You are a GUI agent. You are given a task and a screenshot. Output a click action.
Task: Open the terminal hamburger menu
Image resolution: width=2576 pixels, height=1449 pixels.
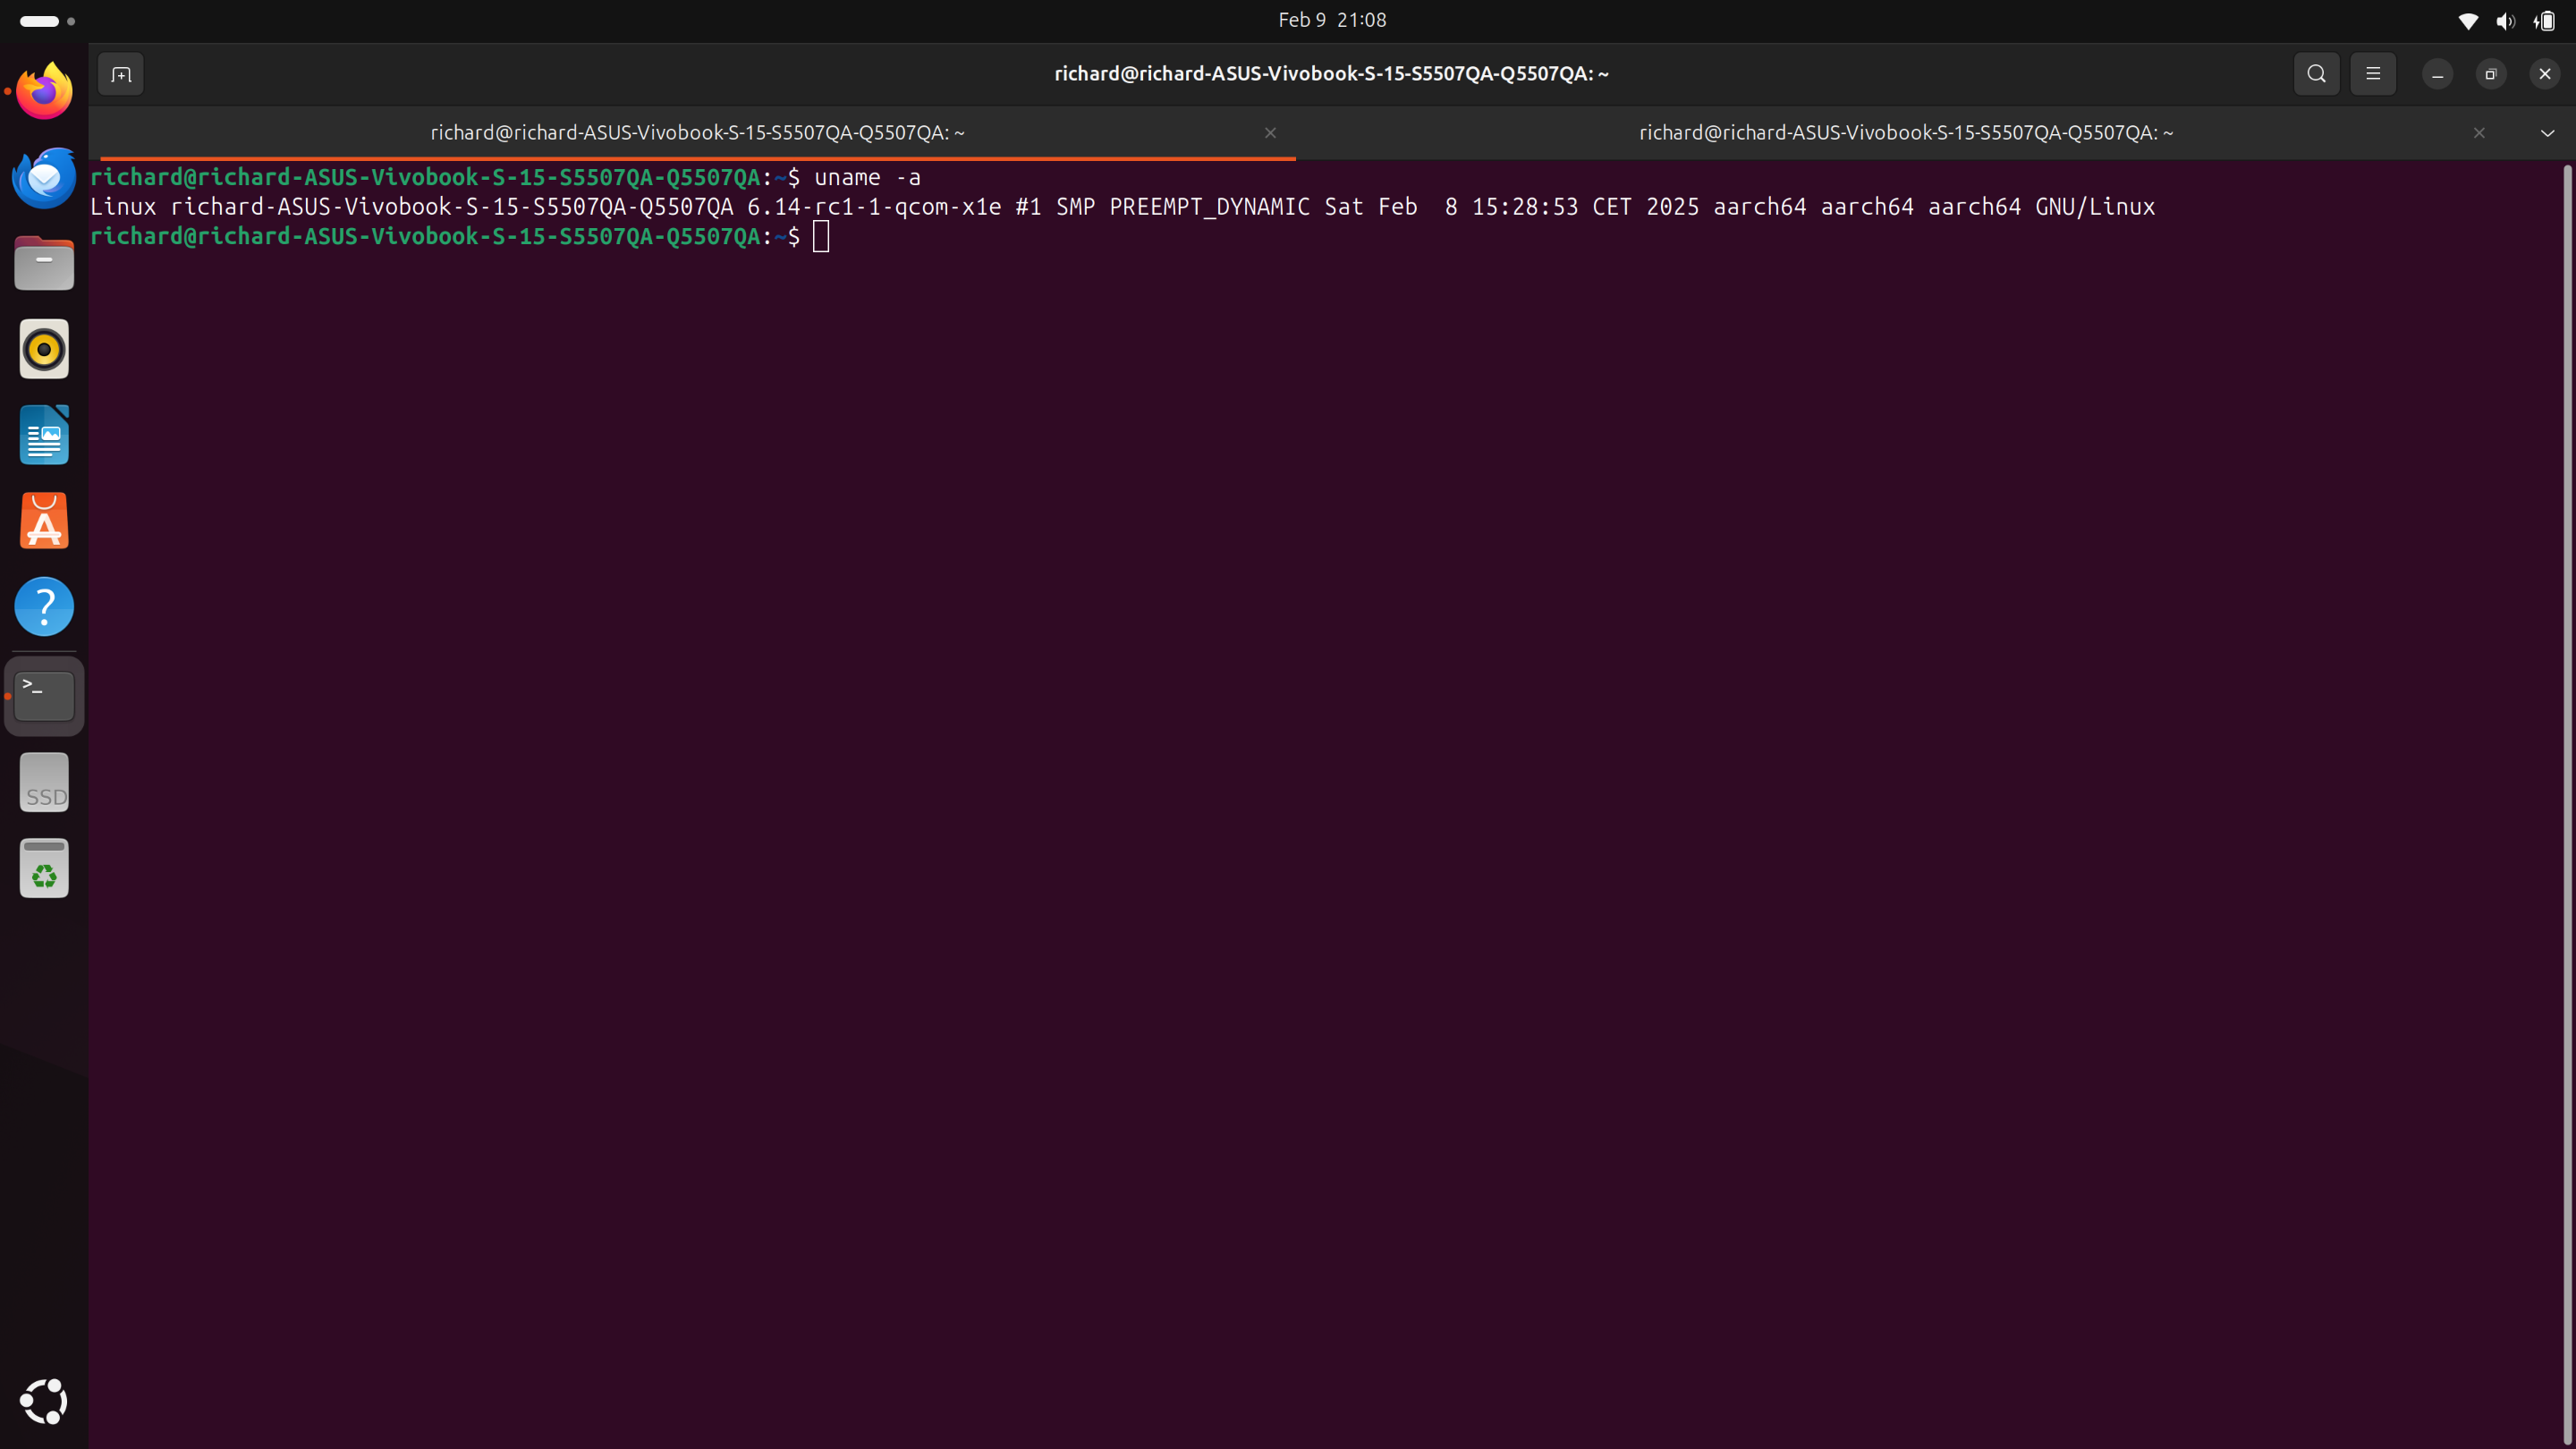point(2374,73)
